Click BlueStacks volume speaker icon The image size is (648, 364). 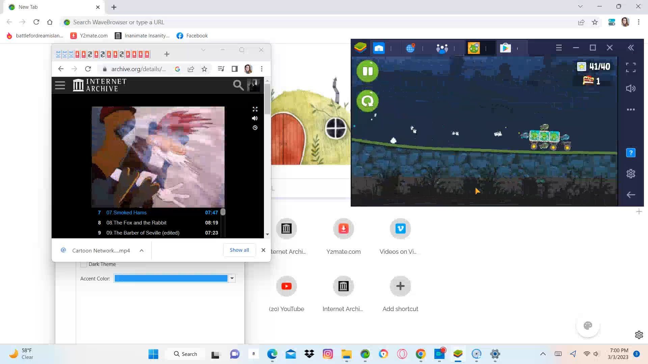click(x=630, y=89)
